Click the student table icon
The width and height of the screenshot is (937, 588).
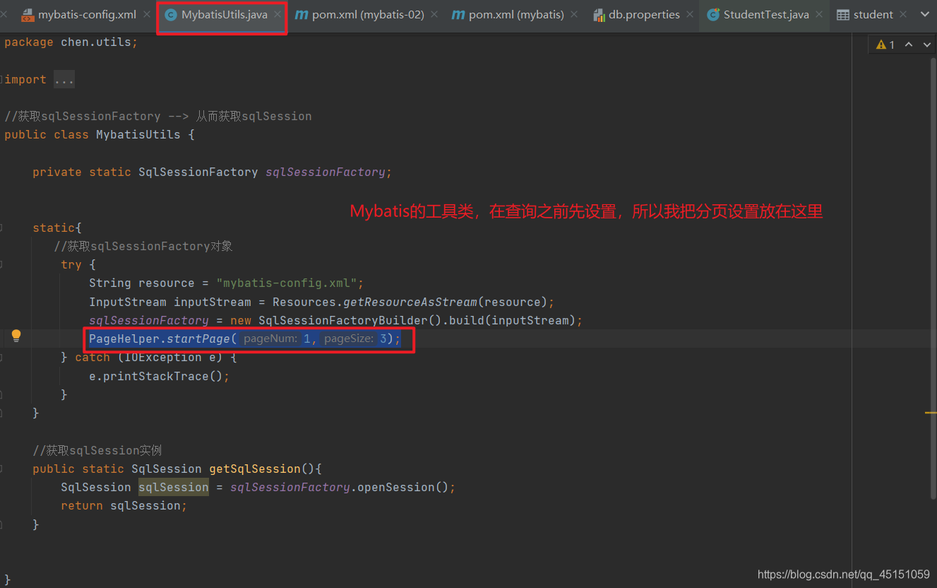click(842, 15)
